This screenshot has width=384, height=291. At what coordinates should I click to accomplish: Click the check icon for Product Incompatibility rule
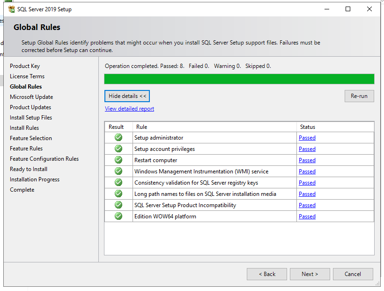pyautogui.click(x=118, y=205)
